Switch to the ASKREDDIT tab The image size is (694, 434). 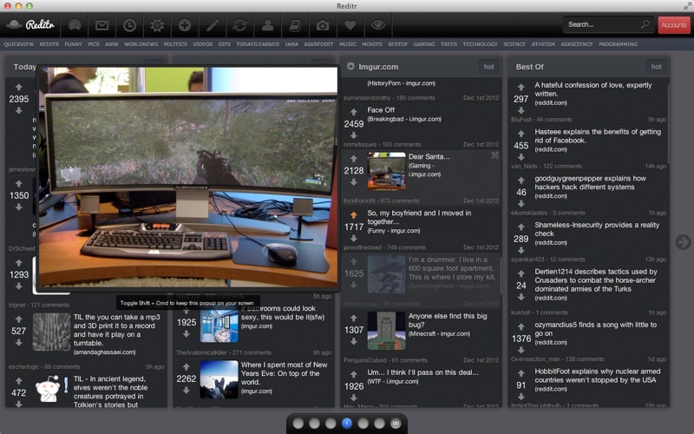coord(318,44)
